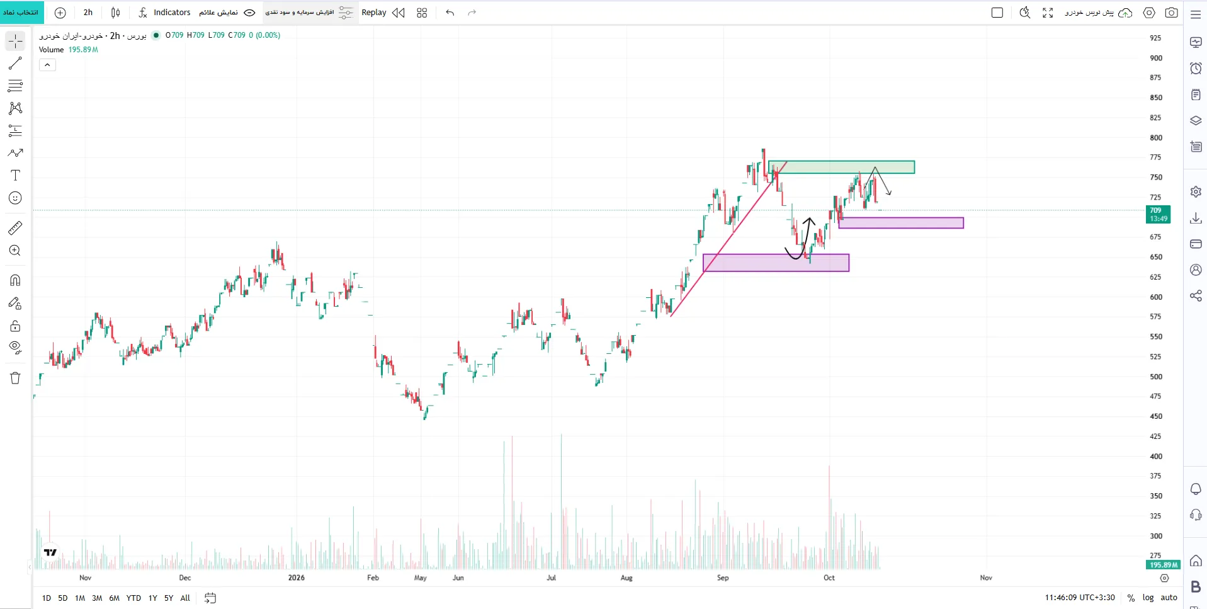The image size is (1207, 609).
Task: Take a chart snapshot with camera icon
Action: [x=1172, y=13]
